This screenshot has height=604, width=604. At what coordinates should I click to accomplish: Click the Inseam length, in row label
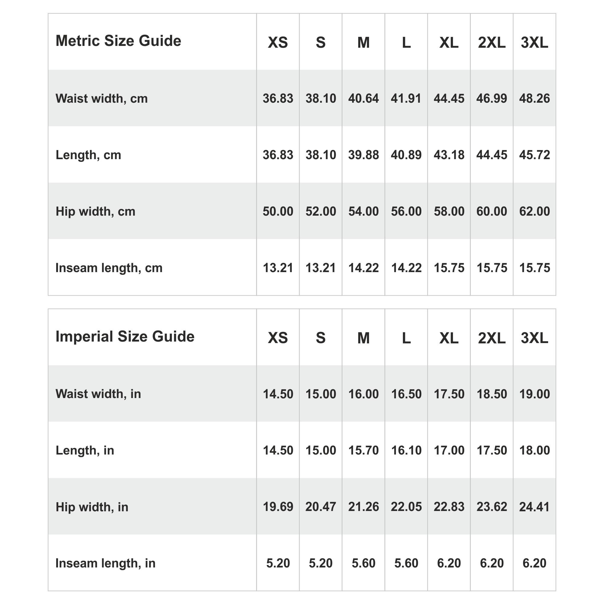105,563
